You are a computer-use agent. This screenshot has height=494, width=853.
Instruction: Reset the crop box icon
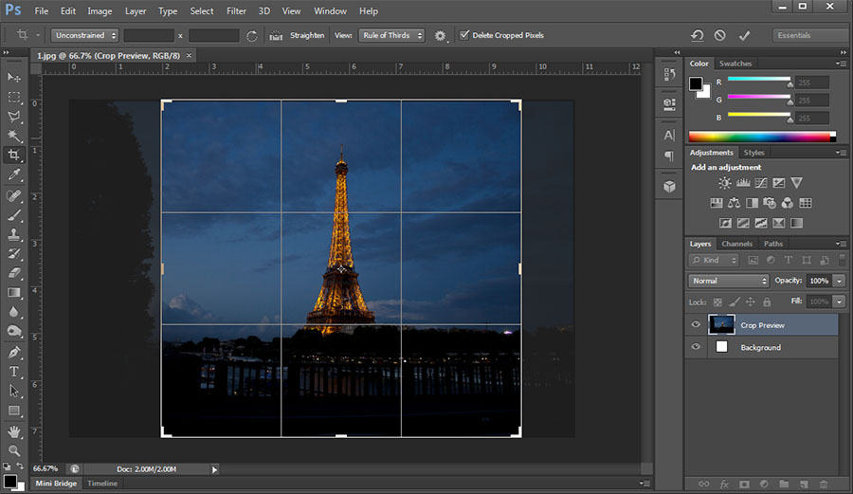pyautogui.click(x=698, y=36)
